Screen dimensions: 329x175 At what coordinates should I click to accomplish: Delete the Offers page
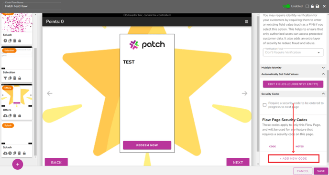click(15, 115)
